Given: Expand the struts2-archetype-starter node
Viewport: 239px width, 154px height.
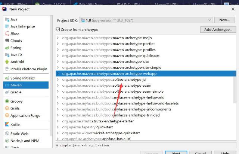Looking at the screenshot, I should click(x=58, y=121).
